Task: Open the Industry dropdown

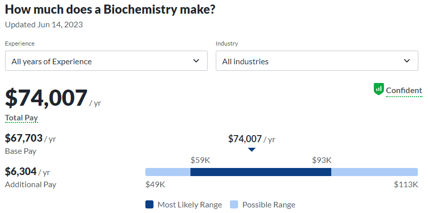Action: pos(317,61)
